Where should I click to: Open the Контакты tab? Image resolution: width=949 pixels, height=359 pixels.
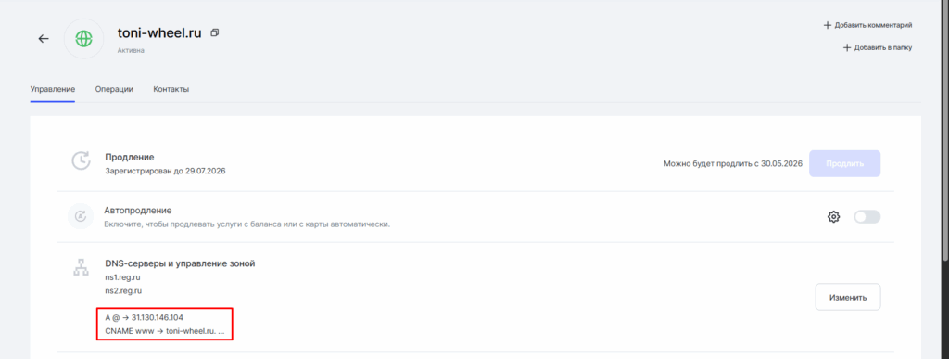tap(171, 89)
